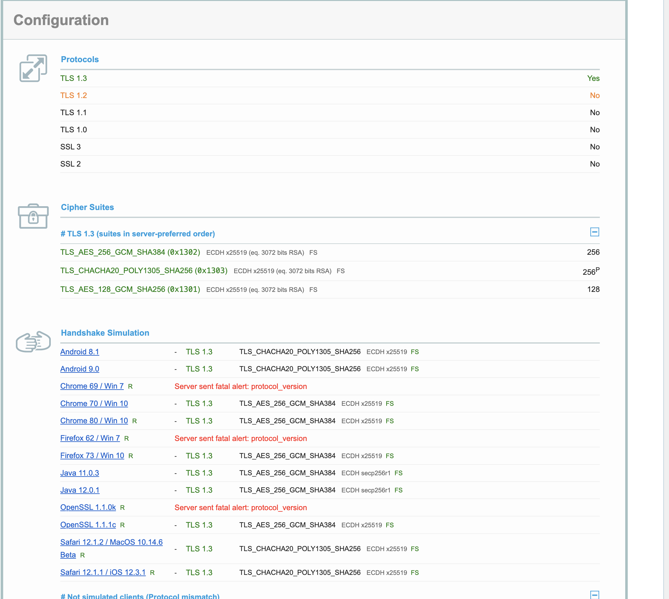Viewport: 669px width, 599px height.
Task: Click the Configuration panel title
Action: click(x=61, y=20)
